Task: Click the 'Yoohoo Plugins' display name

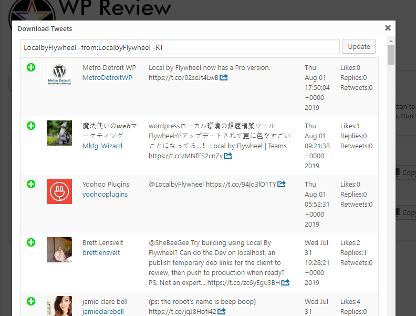Action: (x=106, y=184)
